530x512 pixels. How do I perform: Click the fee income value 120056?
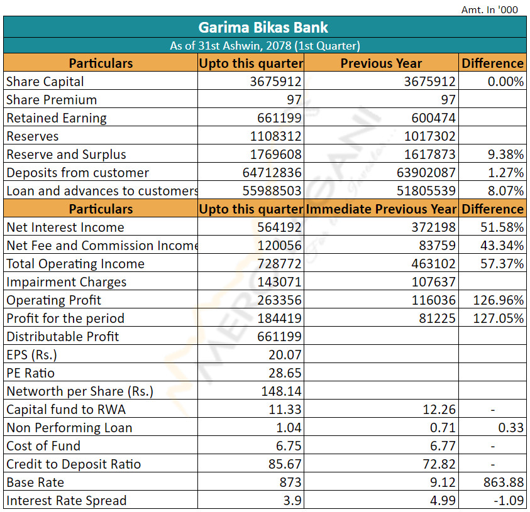click(x=279, y=246)
